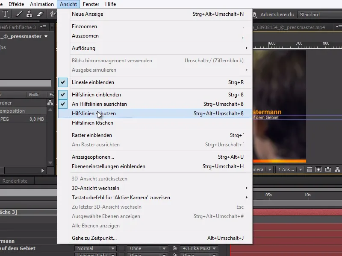Open the Fenster menu

(91, 4)
